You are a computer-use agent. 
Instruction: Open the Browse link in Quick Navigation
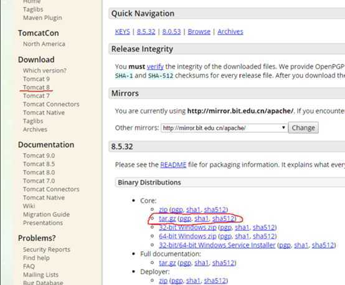coord(199,32)
